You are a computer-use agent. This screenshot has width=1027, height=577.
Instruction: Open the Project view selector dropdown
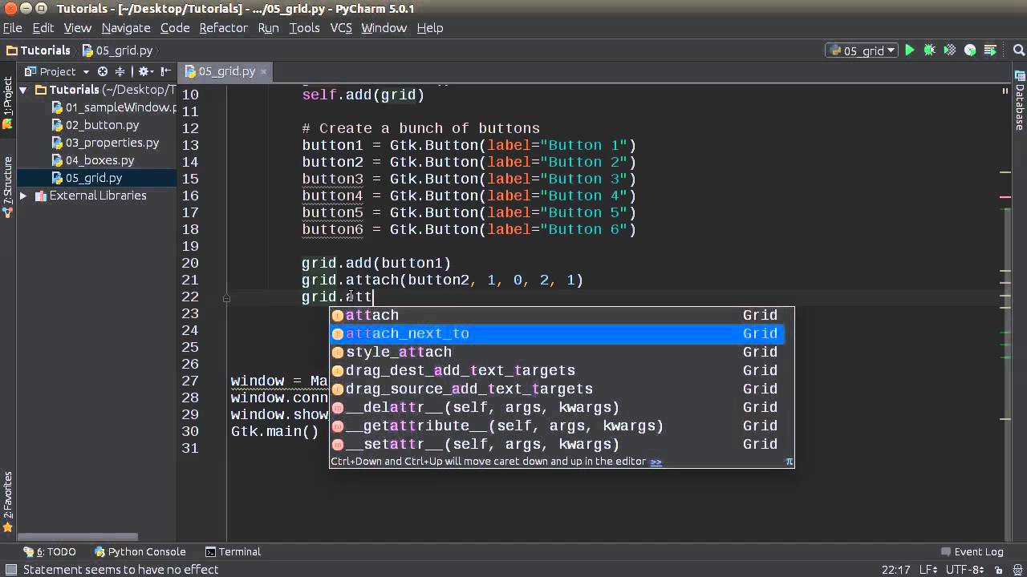[56, 71]
